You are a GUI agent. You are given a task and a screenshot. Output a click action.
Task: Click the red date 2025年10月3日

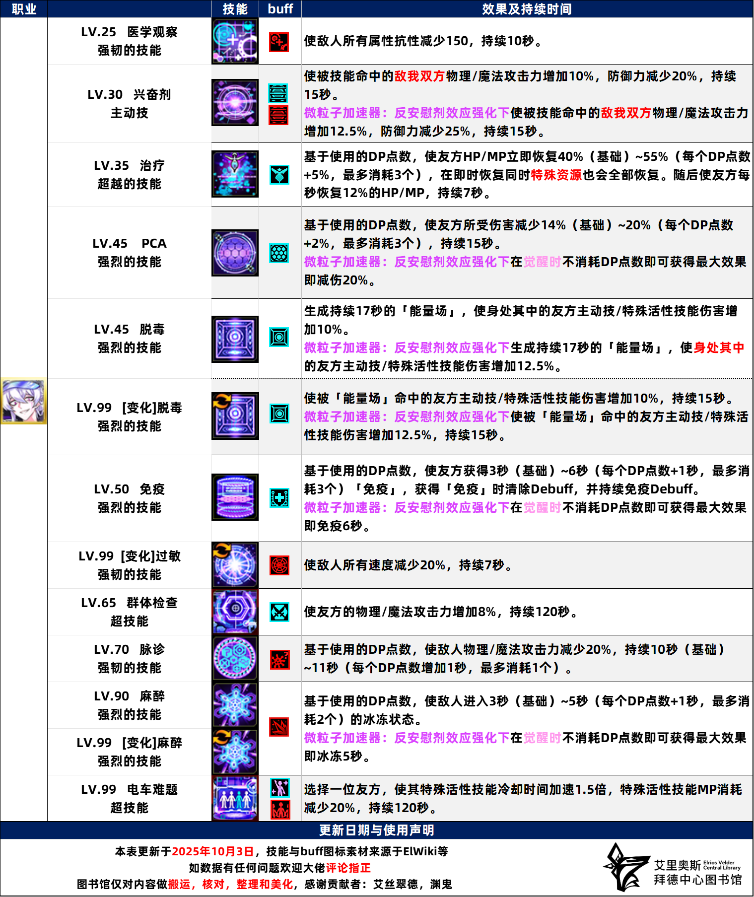click(212, 851)
